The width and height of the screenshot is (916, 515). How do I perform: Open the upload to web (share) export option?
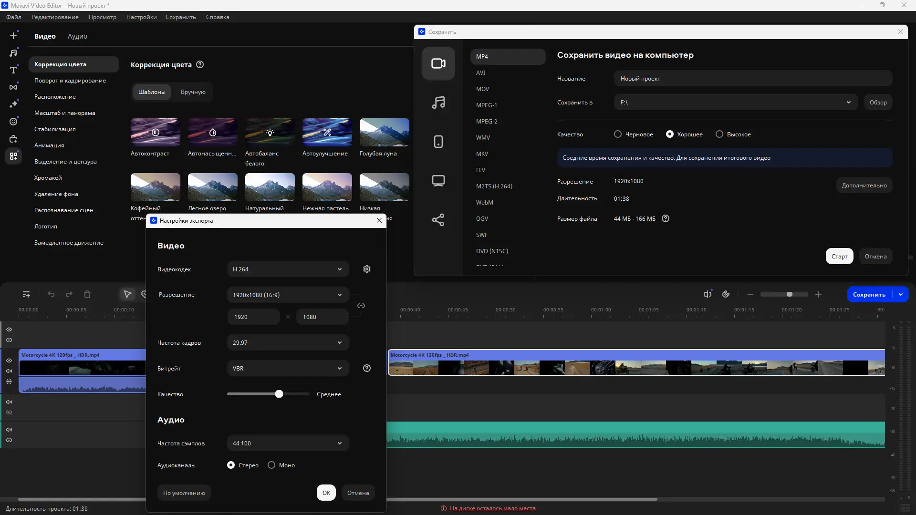pyautogui.click(x=438, y=220)
